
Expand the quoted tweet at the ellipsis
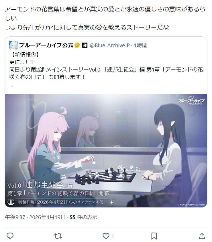pyautogui.click(x=11, y=85)
